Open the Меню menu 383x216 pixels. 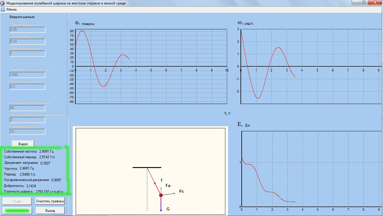point(11,9)
